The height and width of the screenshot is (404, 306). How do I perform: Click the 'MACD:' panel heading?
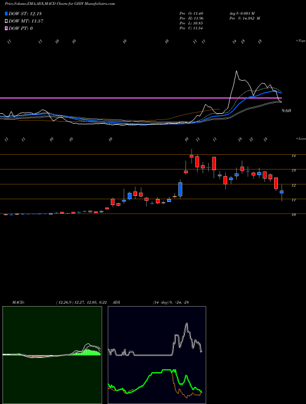coord(18,302)
